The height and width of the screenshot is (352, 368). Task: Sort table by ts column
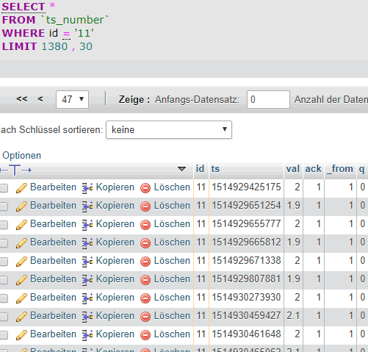(x=215, y=169)
